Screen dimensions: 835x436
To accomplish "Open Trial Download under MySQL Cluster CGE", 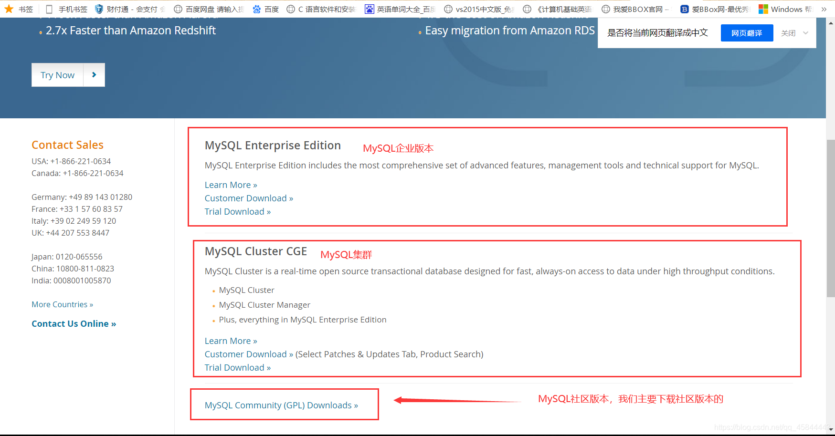I will click(238, 368).
